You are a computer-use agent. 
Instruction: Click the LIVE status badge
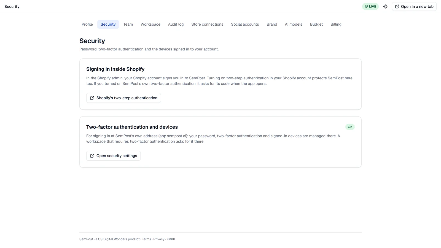click(x=370, y=7)
